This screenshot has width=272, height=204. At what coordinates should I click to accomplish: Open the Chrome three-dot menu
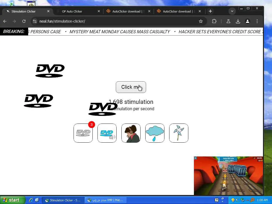click(x=257, y=21)
